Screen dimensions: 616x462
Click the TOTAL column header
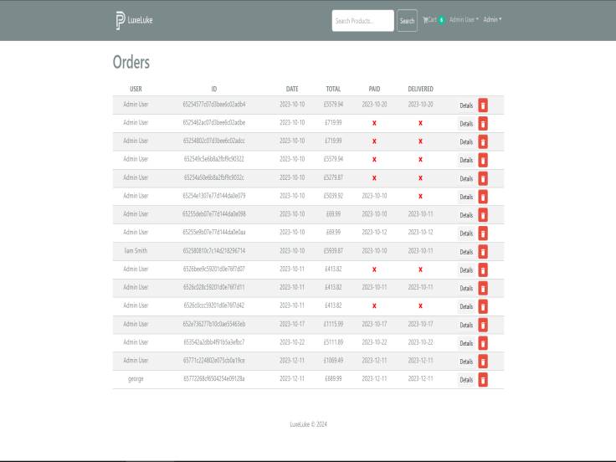coord(333,89)
